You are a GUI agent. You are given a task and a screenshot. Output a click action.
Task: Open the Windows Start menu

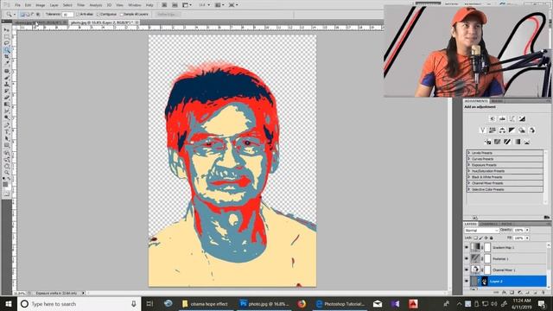point(9,303)
